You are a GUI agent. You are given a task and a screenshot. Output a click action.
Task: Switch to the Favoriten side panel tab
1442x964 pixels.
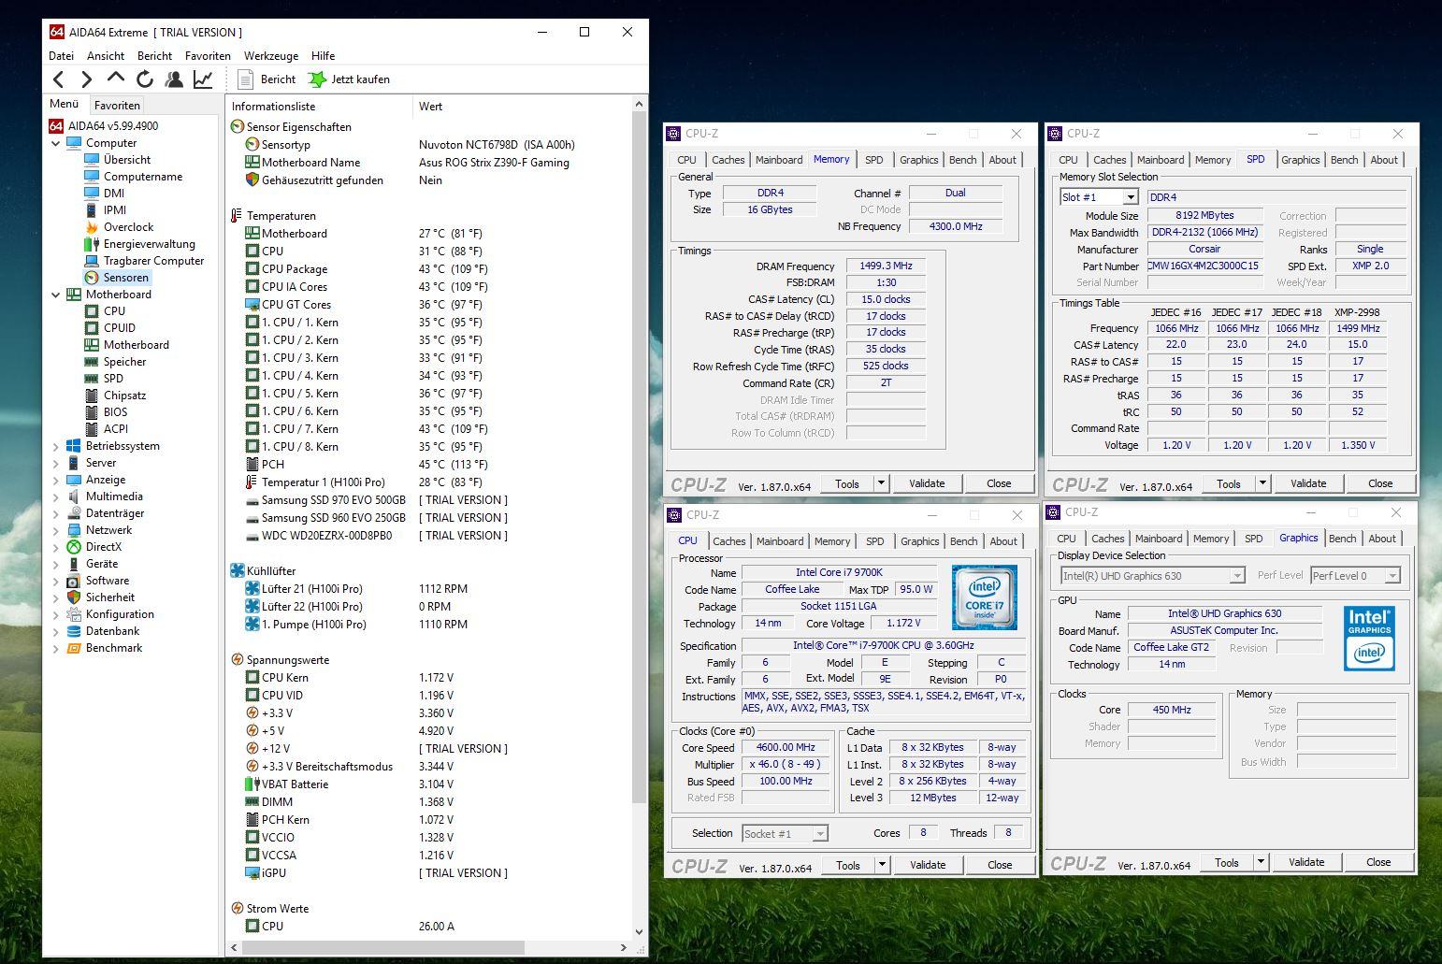[x=117, y=106]
